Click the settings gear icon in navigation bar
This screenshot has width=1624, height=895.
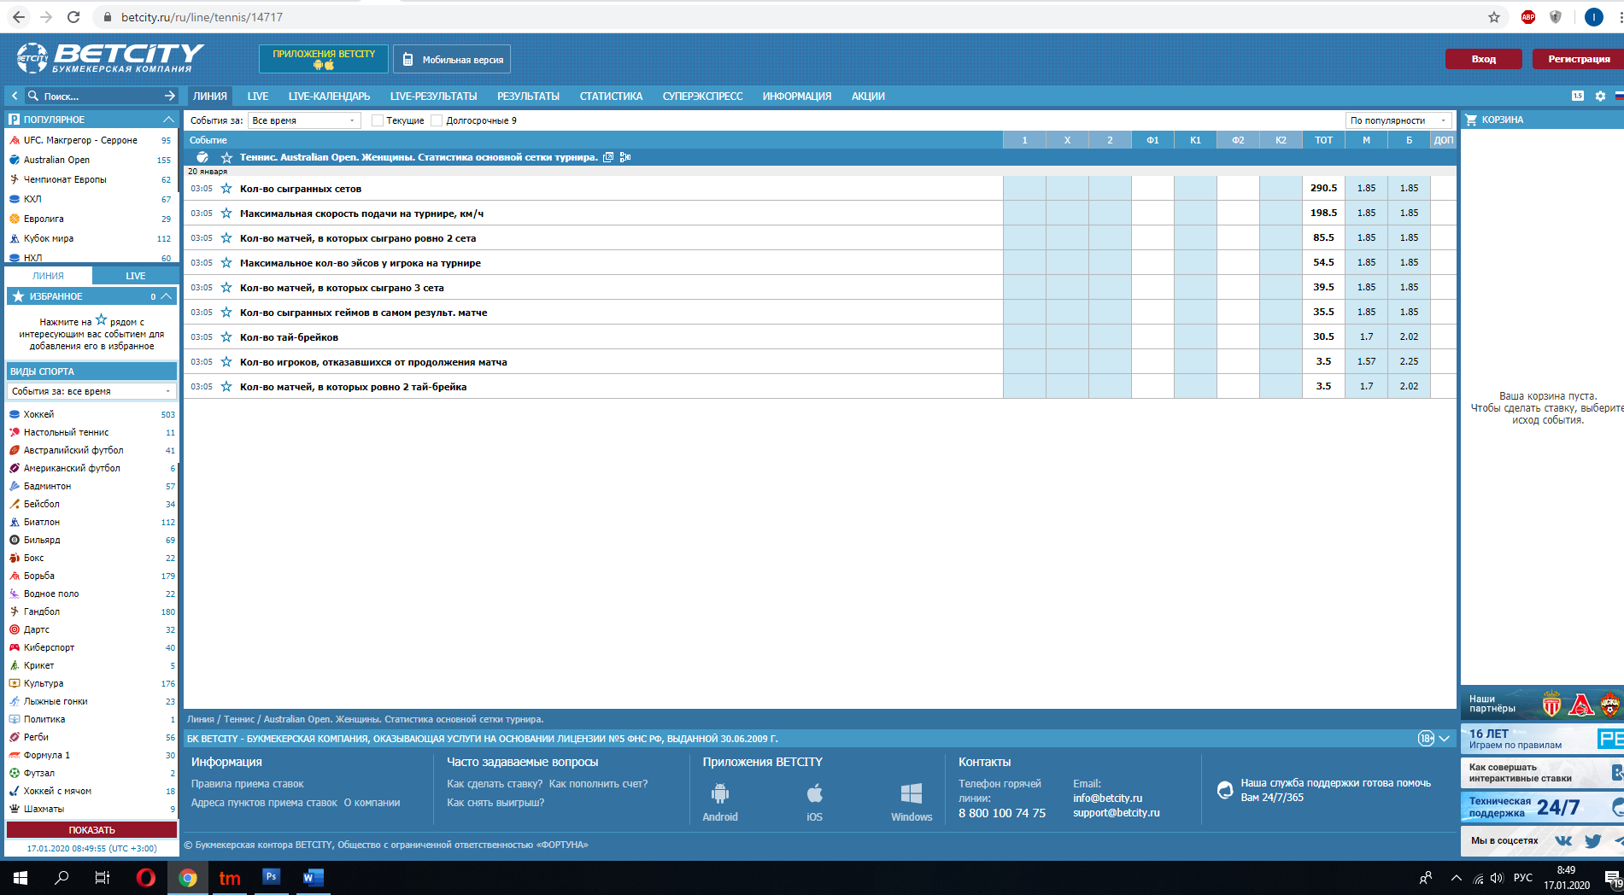pyautogui.click(x=1600, y=97)
